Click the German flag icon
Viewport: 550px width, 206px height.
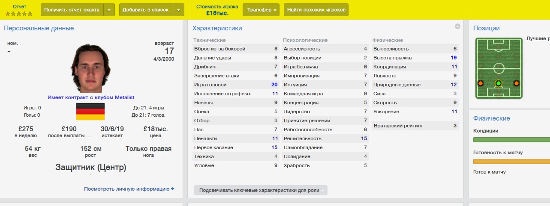click(x=90, y=111)
